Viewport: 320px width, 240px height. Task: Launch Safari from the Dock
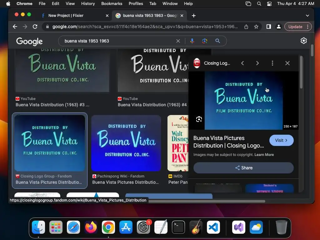(73, 227)
